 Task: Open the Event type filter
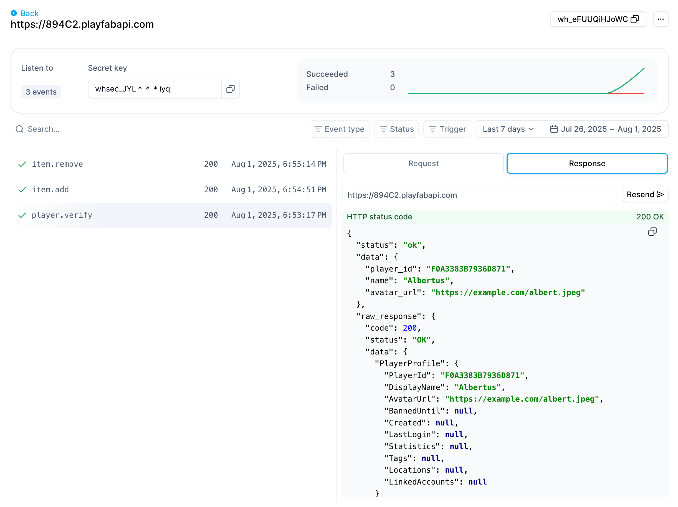pos(339,129)
